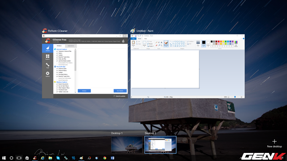Check Saved Form Information under Microsoft Edge
287x161 pixels.
pos(57,78)
